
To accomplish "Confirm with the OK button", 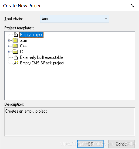I will [90, 144].
